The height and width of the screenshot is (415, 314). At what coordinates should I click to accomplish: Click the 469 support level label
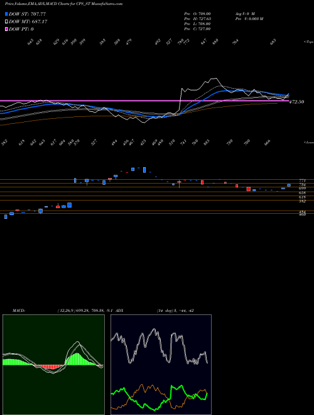click(x=302, y=214)
